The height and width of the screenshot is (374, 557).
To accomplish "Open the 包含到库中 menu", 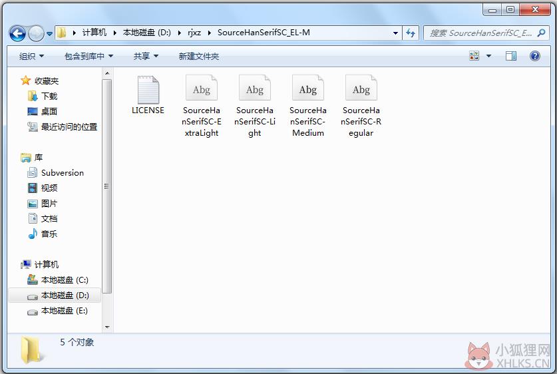I will [89, 56].
